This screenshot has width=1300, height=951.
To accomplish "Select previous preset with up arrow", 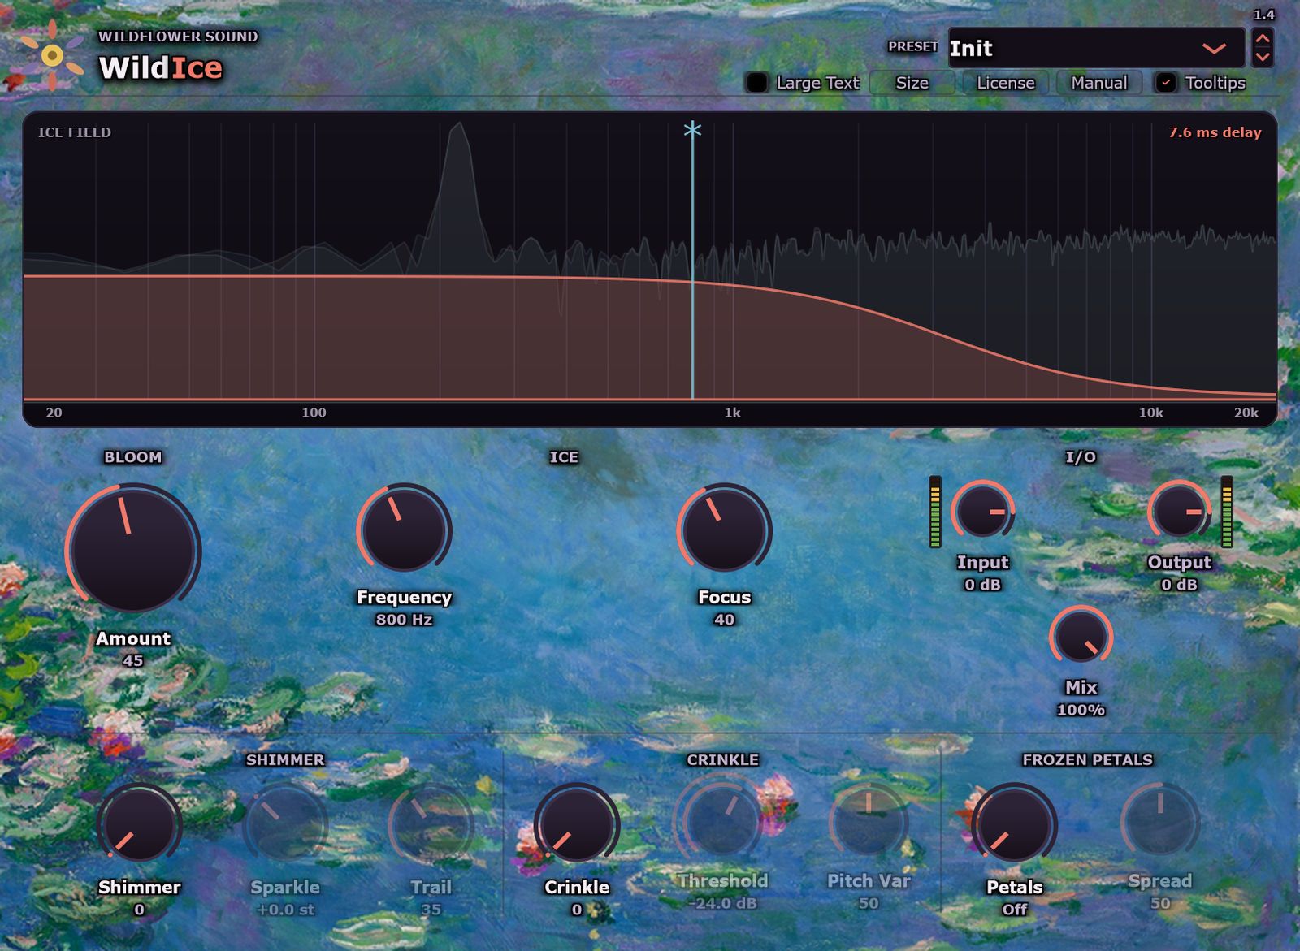I will point(1262,38).
